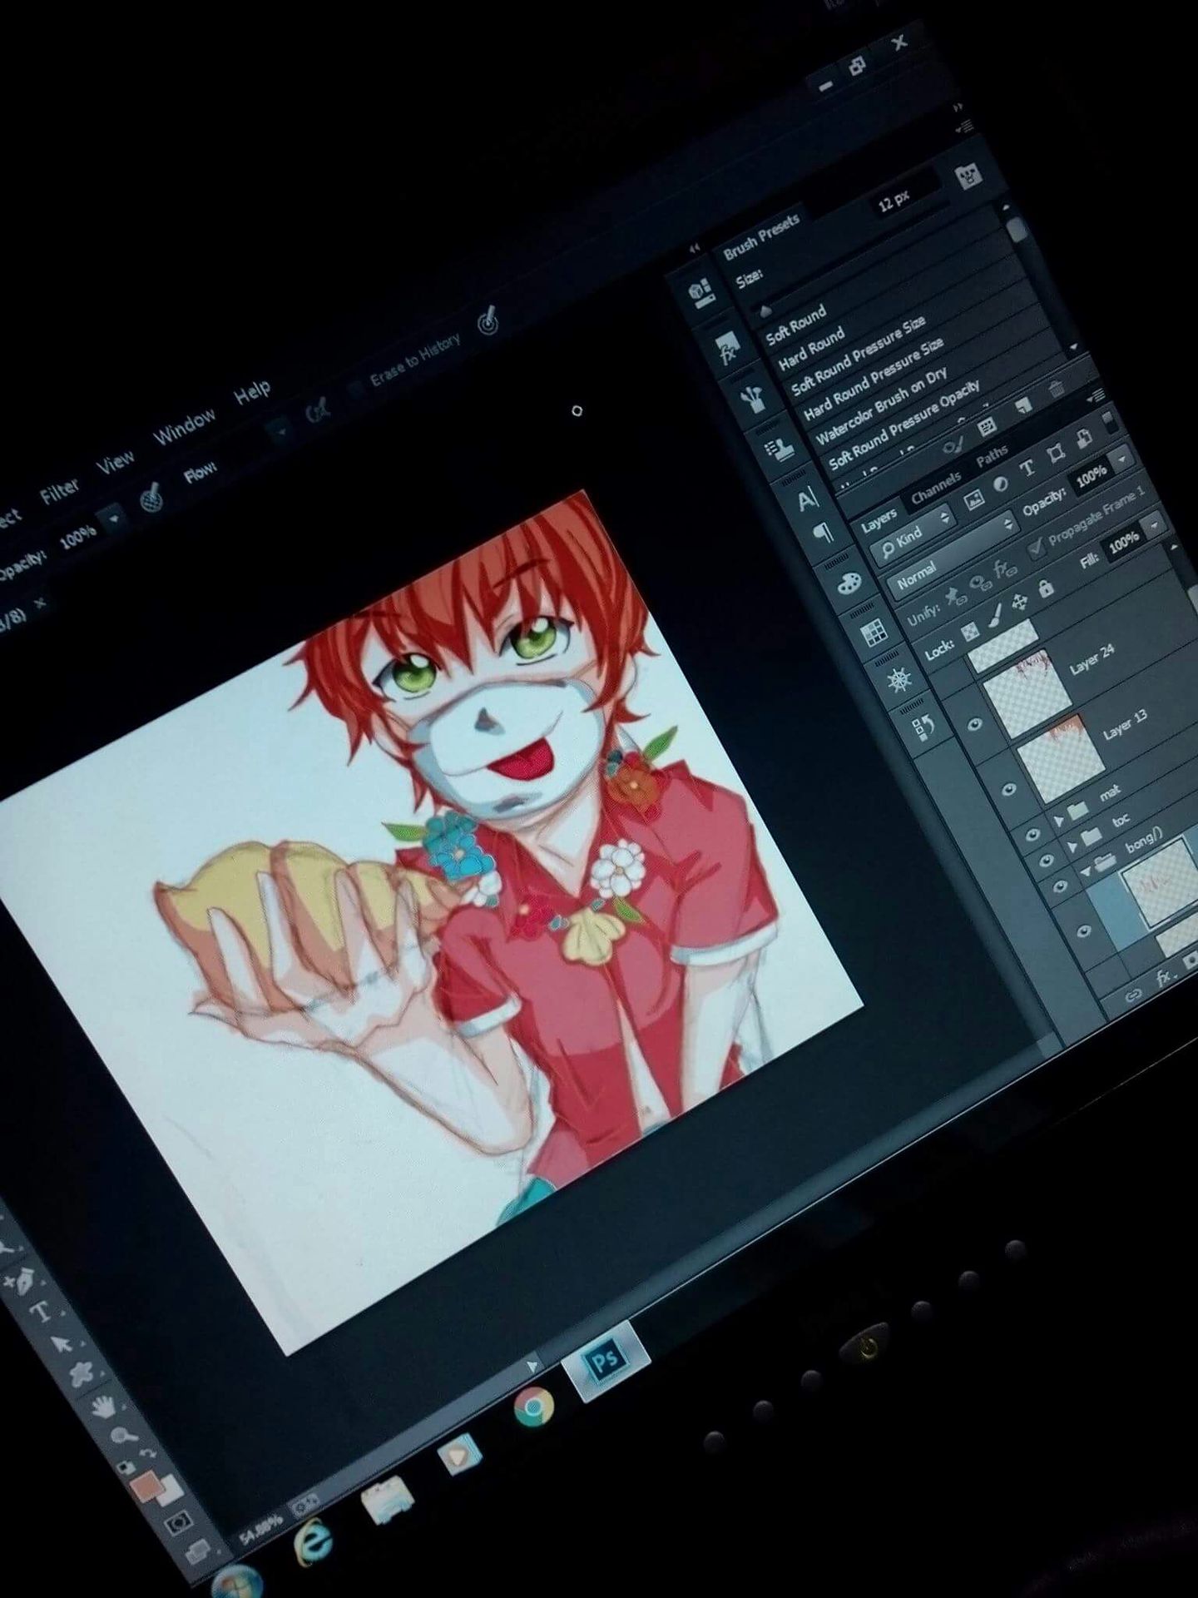The image size is (1198, 1598).
Task: Click the switch foreground/background colors arrows
Action: click(149, 1453)
